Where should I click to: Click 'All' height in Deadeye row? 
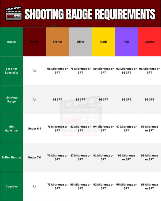(34, 187)
